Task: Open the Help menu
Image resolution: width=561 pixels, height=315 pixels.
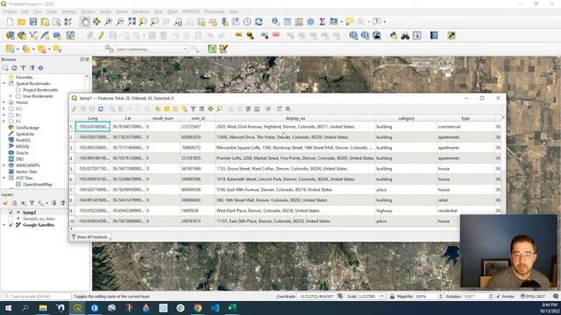Action: [x=234, y=11]
